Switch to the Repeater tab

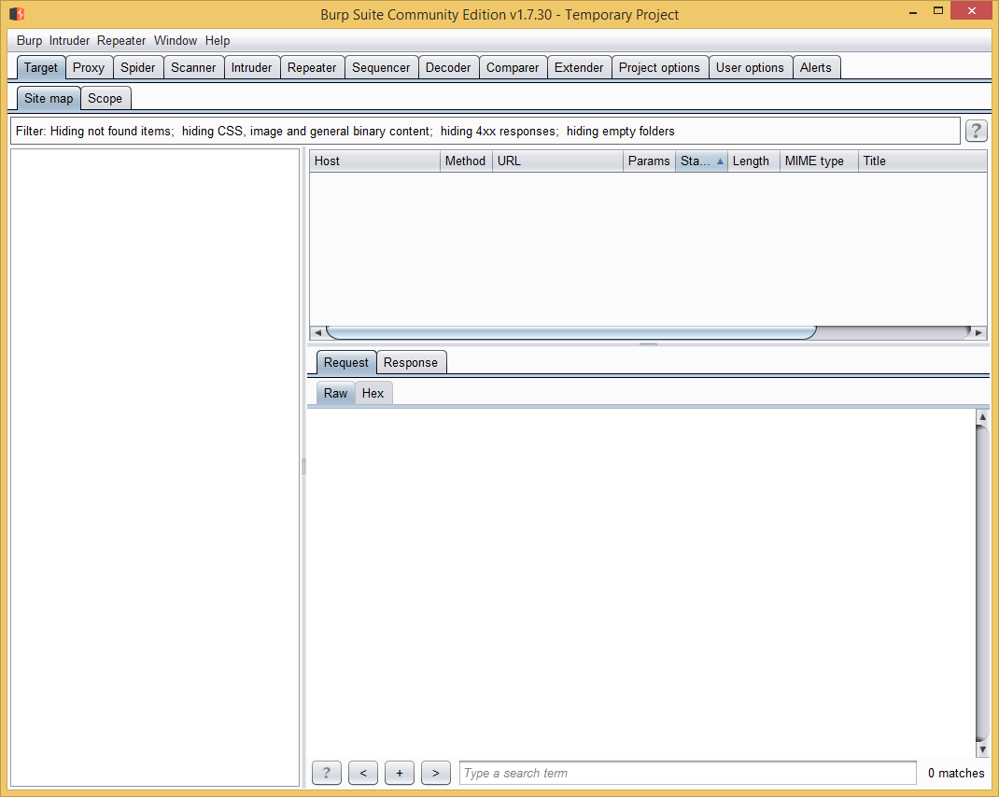pyautogui.click(x=312, y=67)
